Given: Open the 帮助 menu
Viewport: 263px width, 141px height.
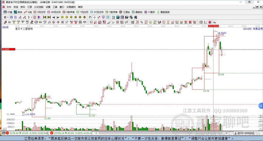Looking at the screenshot, I should 80,7.
